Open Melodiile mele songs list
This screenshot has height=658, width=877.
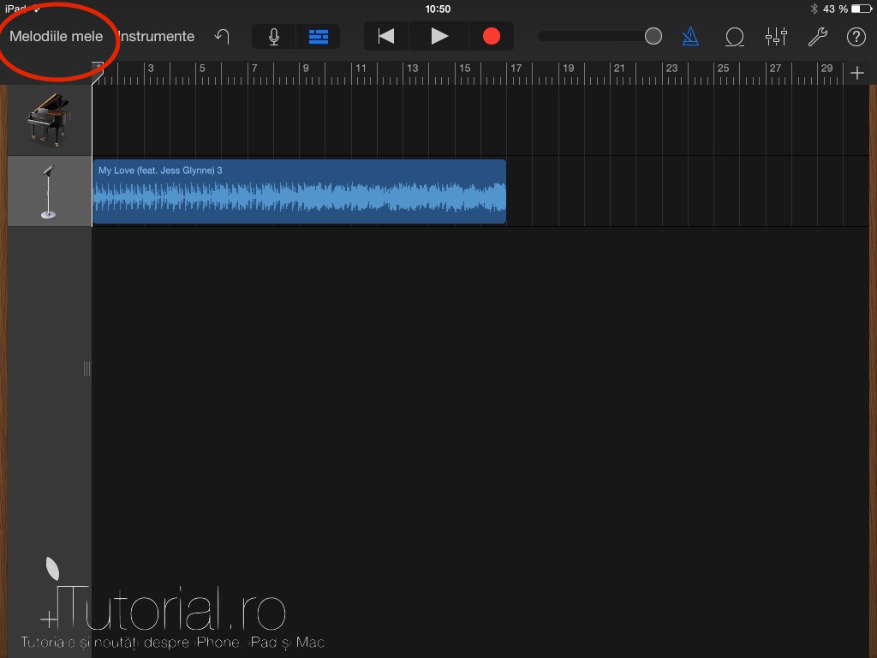(x=56, y=36)
